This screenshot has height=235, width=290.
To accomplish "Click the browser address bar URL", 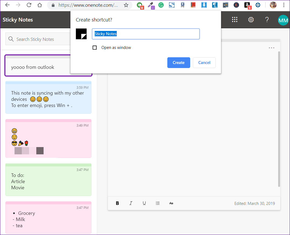I will click(88, 5).
